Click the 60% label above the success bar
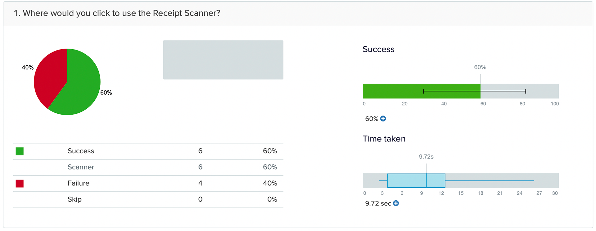 [480, 67]
